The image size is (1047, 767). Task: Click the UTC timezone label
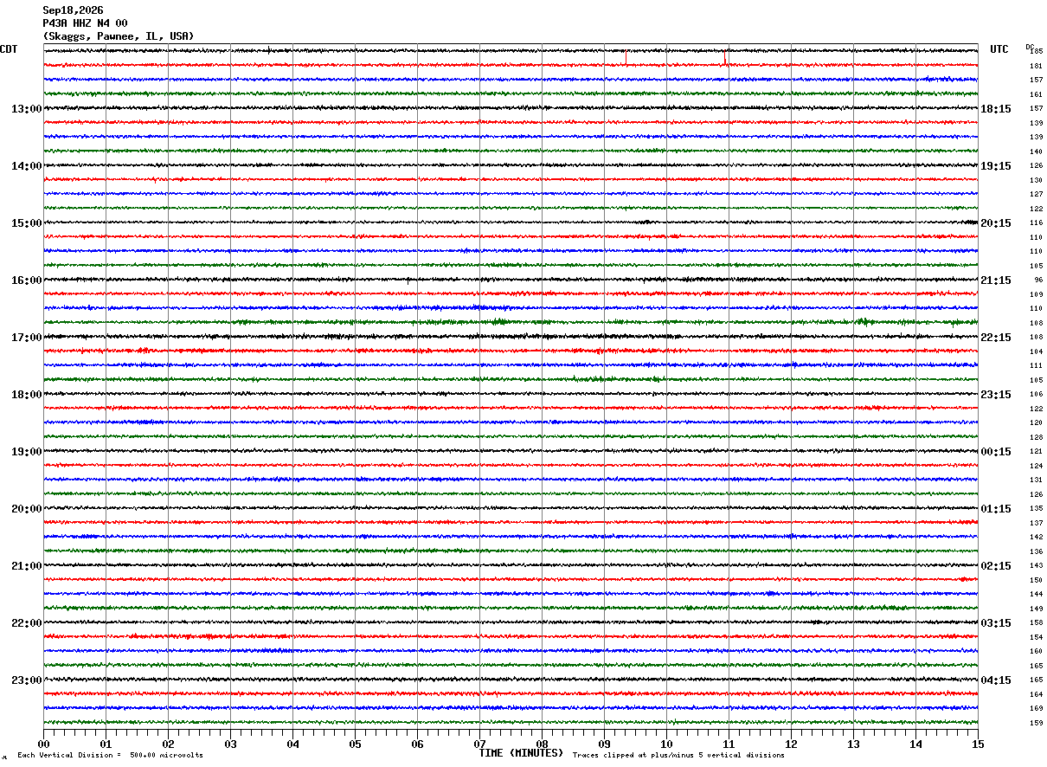click(x=999, y=49)
